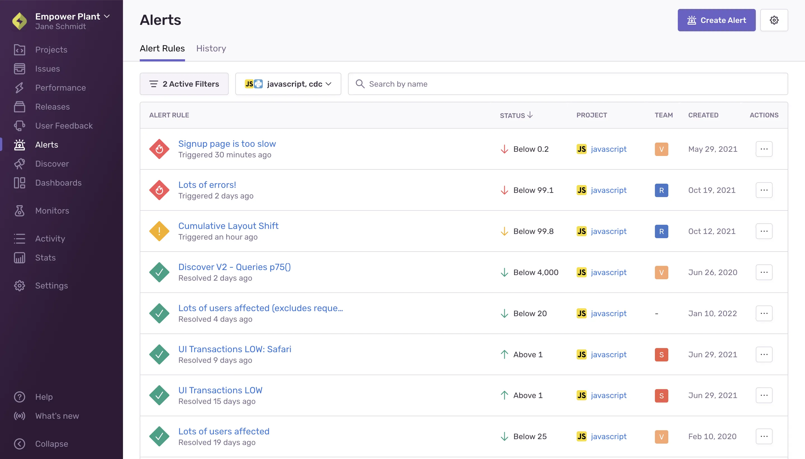Screen dimensions: 805x459
Task: Click the settings gear next to Create Alert
Action: pyautogui.click(x=775, y=20)
